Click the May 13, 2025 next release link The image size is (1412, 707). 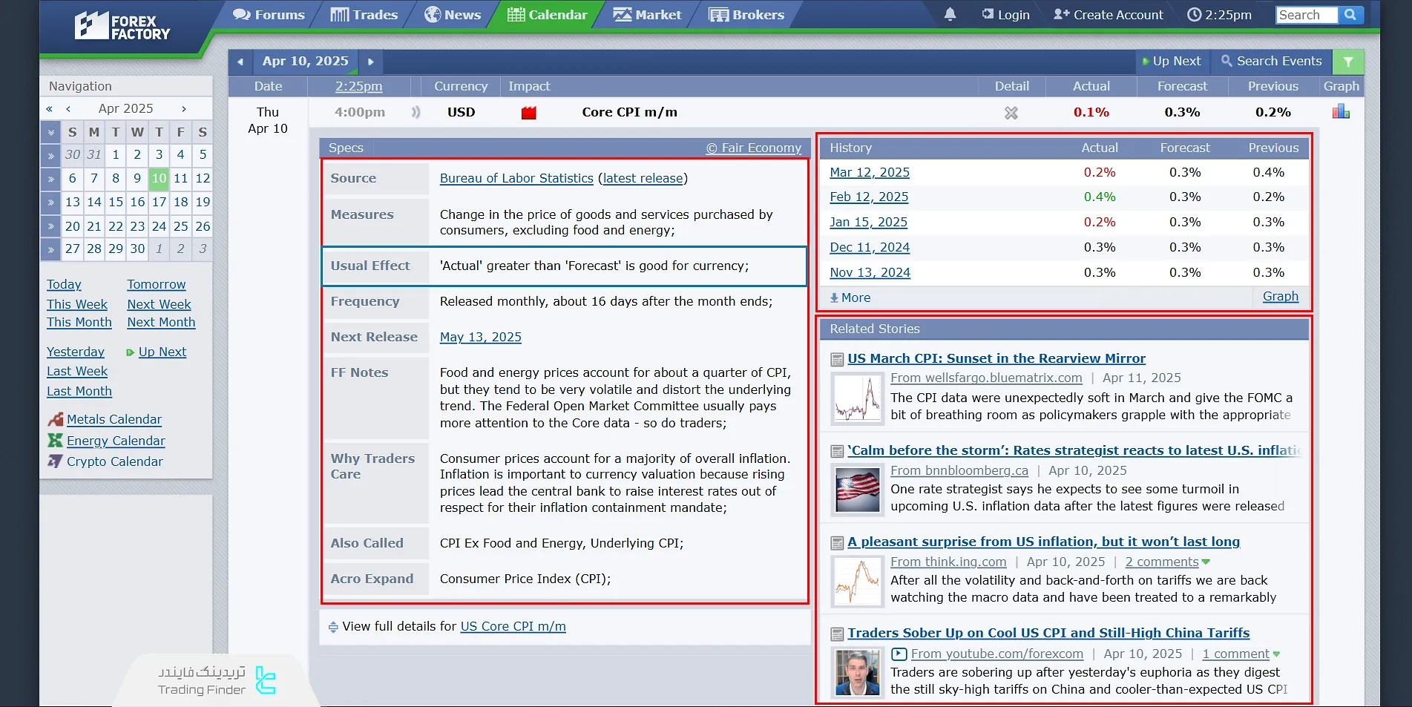480,337
